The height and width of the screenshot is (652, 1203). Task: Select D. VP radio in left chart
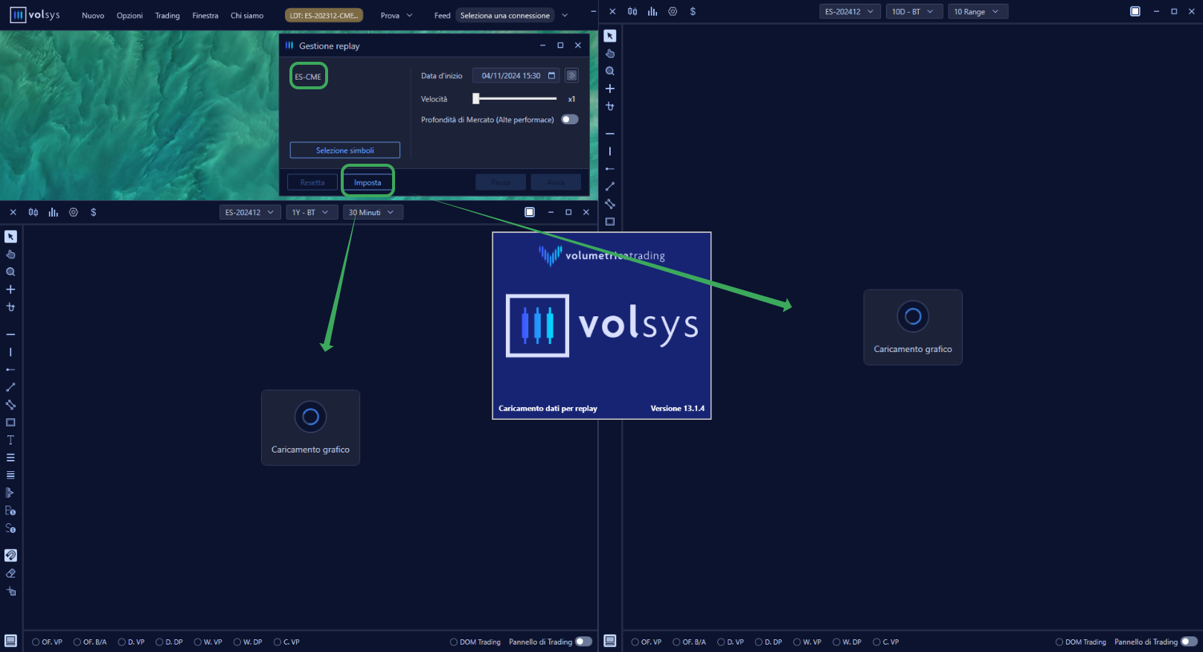pyautogui.click(x=132, y=642)
